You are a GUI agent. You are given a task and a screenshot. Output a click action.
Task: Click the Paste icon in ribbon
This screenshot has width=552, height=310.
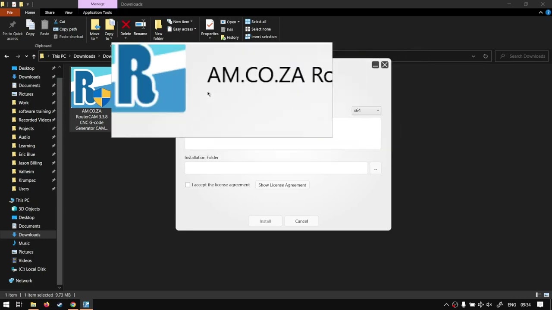pos(44,25)
